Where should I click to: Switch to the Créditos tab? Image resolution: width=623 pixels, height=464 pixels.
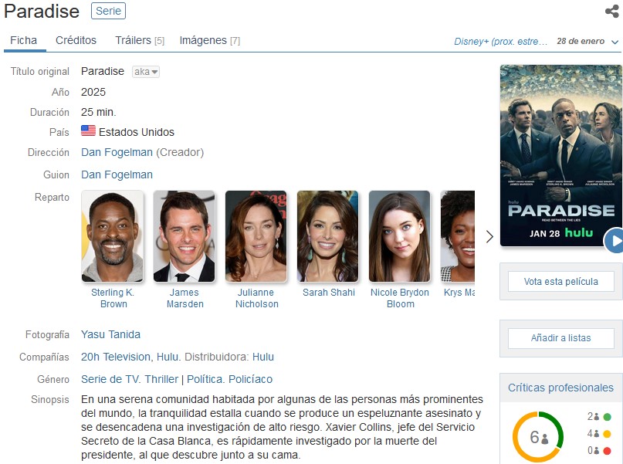point(76,40)
